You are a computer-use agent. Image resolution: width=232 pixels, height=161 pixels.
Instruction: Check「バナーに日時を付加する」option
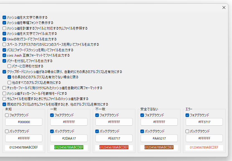pos(9,66)
